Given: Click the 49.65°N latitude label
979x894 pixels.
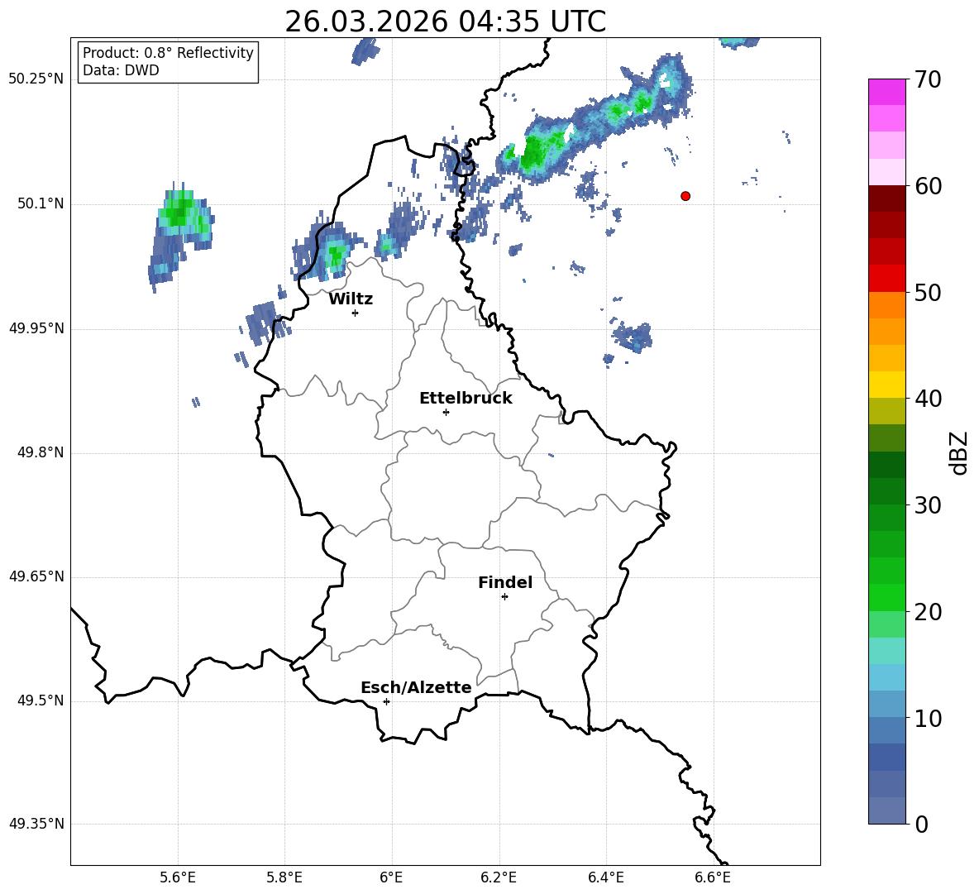Looking at the screenshot, I should (36, 577).
